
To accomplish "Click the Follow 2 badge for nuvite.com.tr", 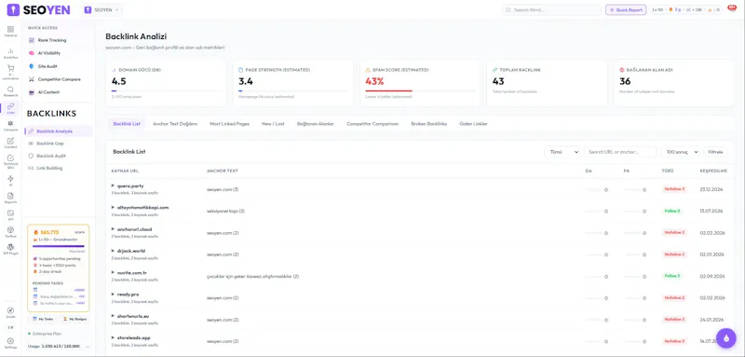I will coord(672,276).
